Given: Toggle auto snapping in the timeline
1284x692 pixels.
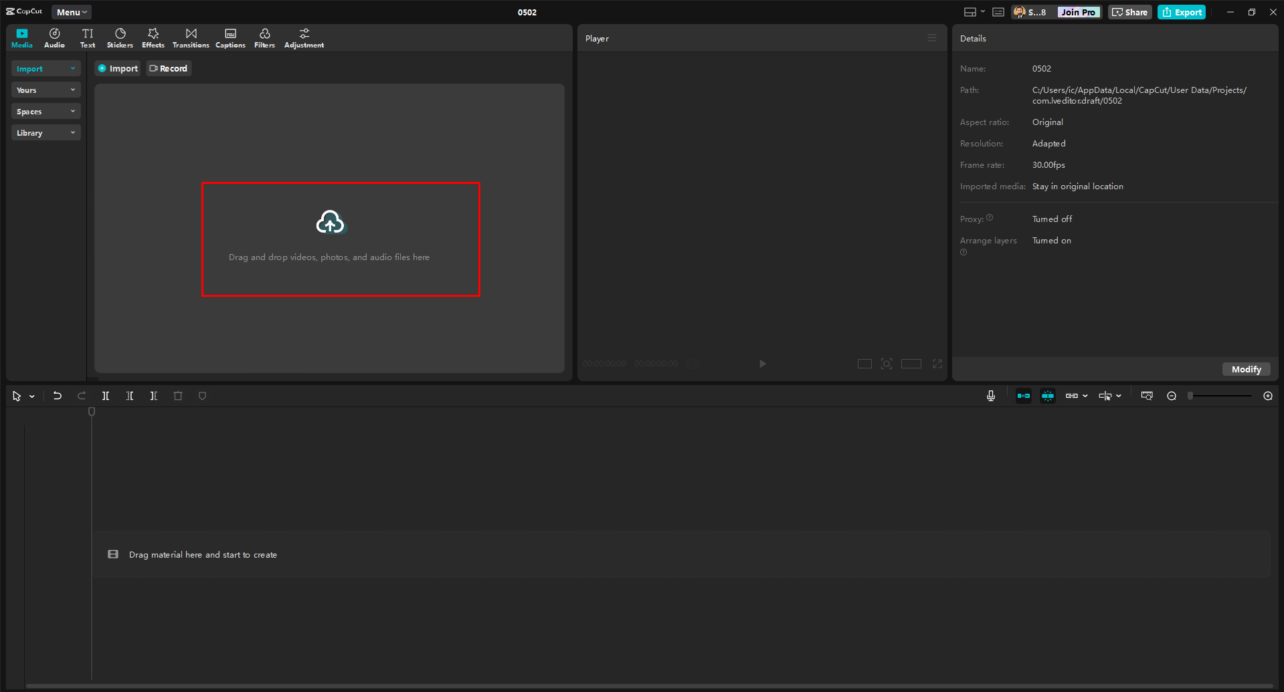Looking at the screenshot, I should 1047,395.
